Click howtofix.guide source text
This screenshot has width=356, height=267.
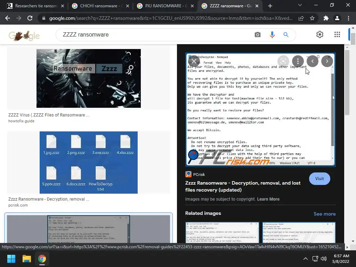click(x=21, y=121)
